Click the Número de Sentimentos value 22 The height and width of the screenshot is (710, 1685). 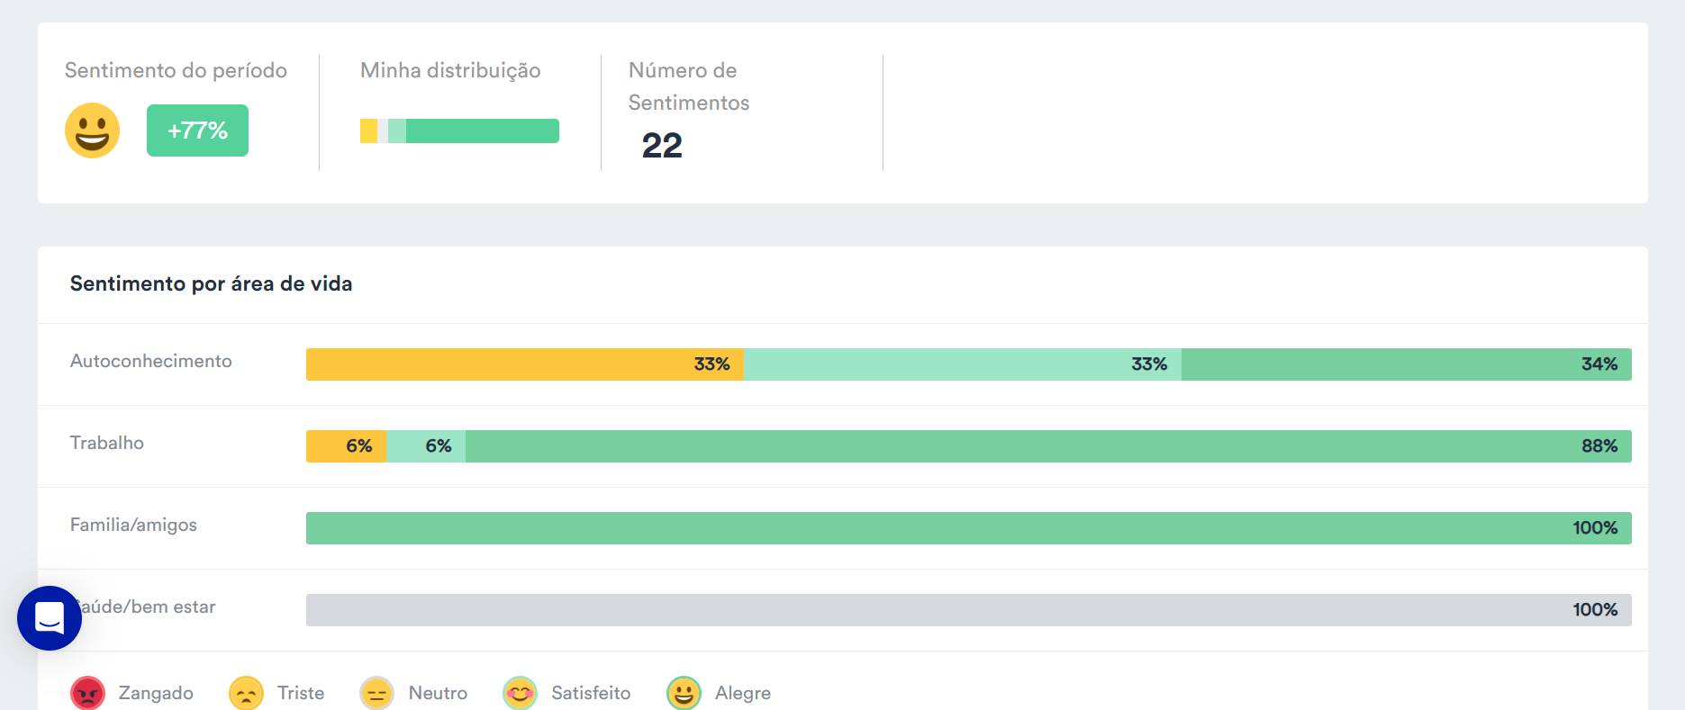(663, 145)
